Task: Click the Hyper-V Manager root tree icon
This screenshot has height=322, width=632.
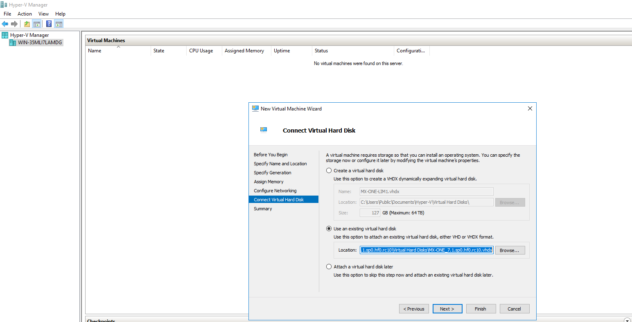Action: click(5, 35)
